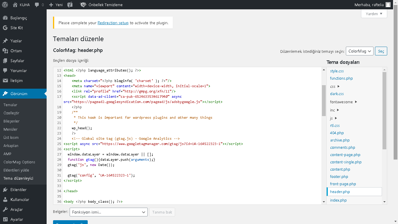Click the Eklentiler plug icon

pos(5,190)
